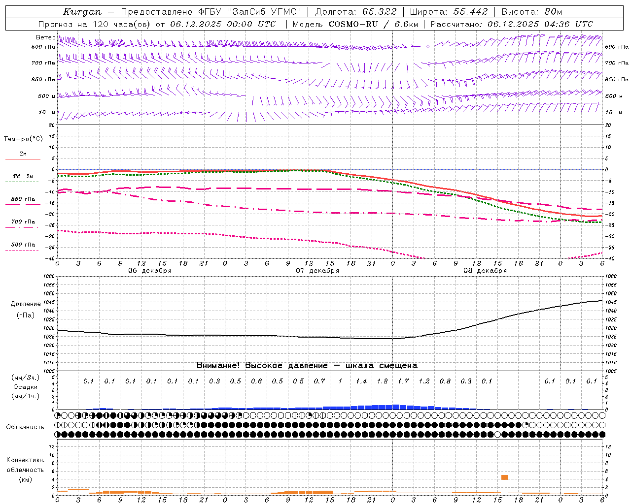Click the "Широта: 55.442" latitude value
Screen dimensions: 631x504
[449, 12]
